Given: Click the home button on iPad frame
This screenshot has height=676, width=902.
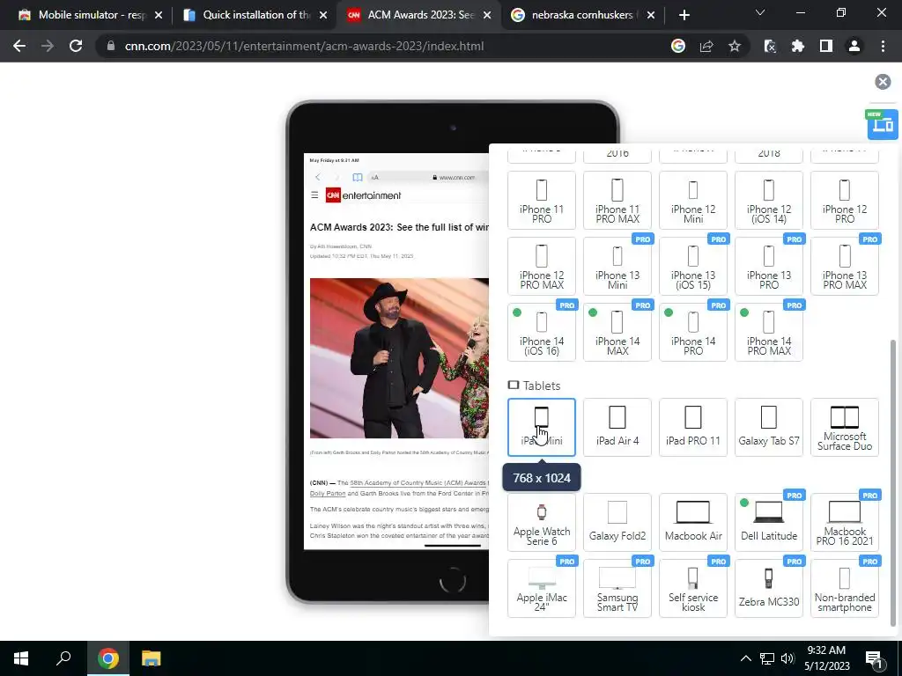Looking at the screenshot, I should pyautogui.click(x=453, y=579).
